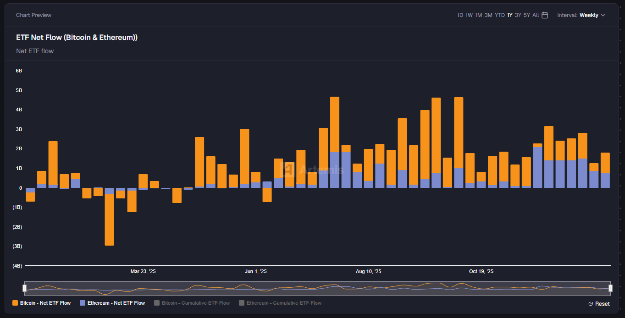Click the gray Ethereum Cumulative legend swatch
Viewport: 625px width, 318px height.
pos(241,303)
